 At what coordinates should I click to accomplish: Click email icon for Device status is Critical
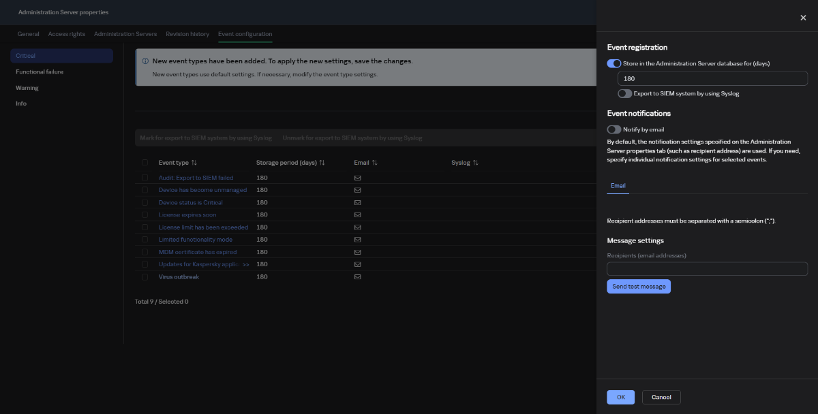357,203
